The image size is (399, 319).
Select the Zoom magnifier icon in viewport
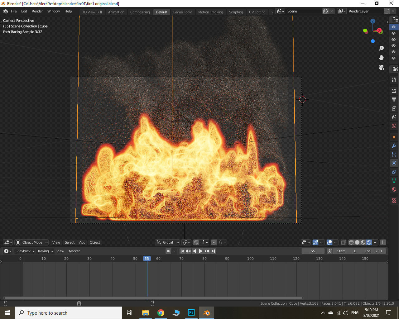pos(381,48)
